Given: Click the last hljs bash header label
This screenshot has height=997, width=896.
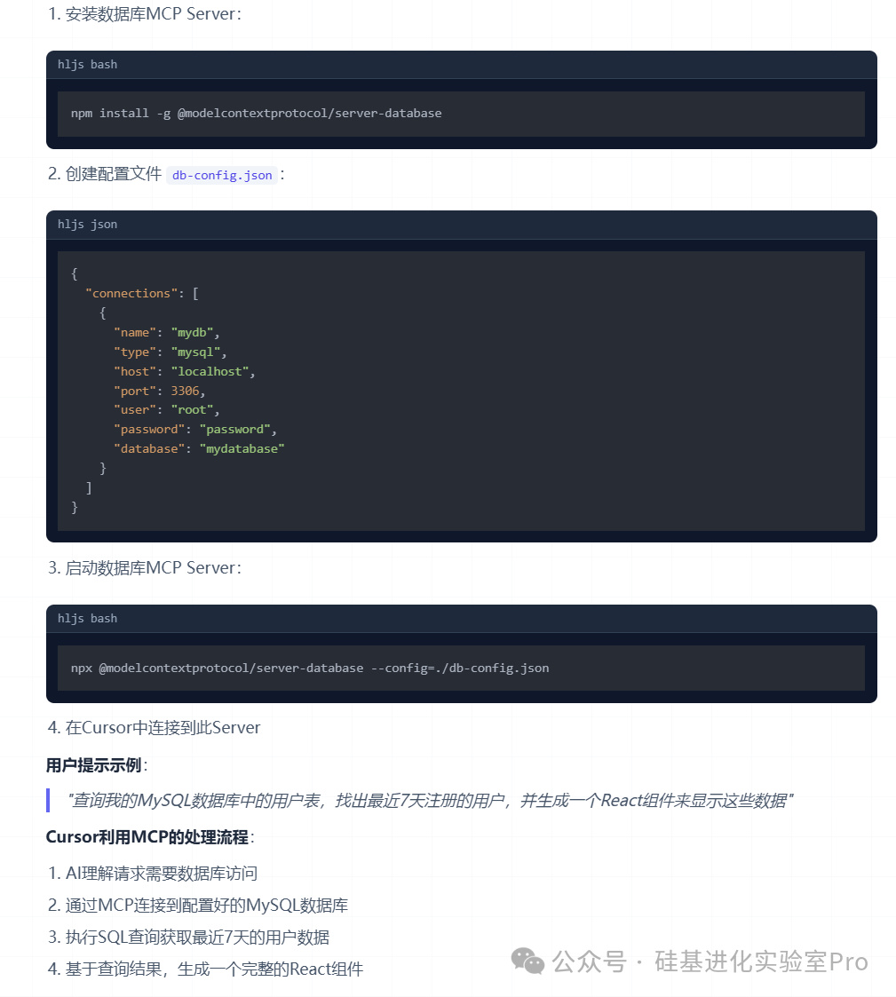Looking at the screenshot, I should 87,618.
